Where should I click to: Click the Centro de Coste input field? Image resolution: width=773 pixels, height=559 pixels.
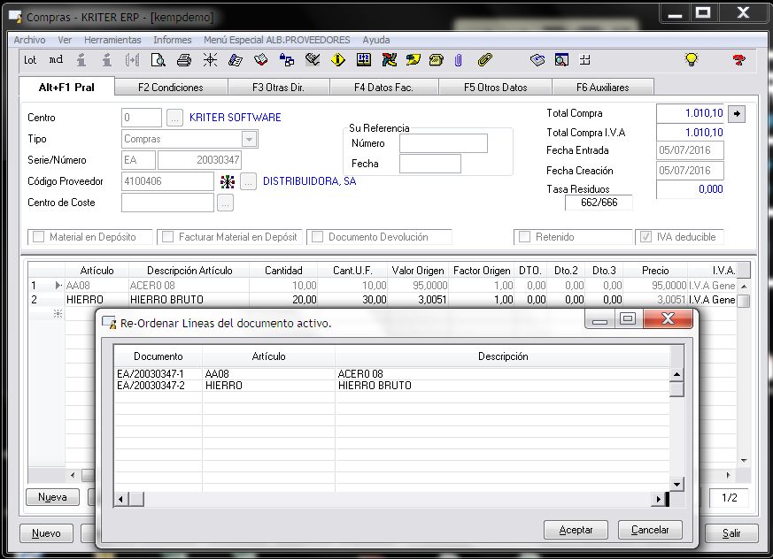click(167, 203)
